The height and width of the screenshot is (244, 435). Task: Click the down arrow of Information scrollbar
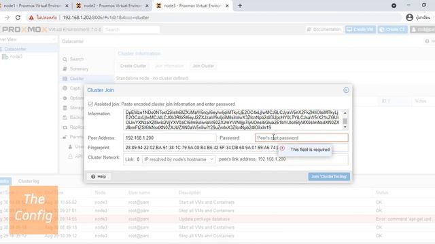pos(345,127)
